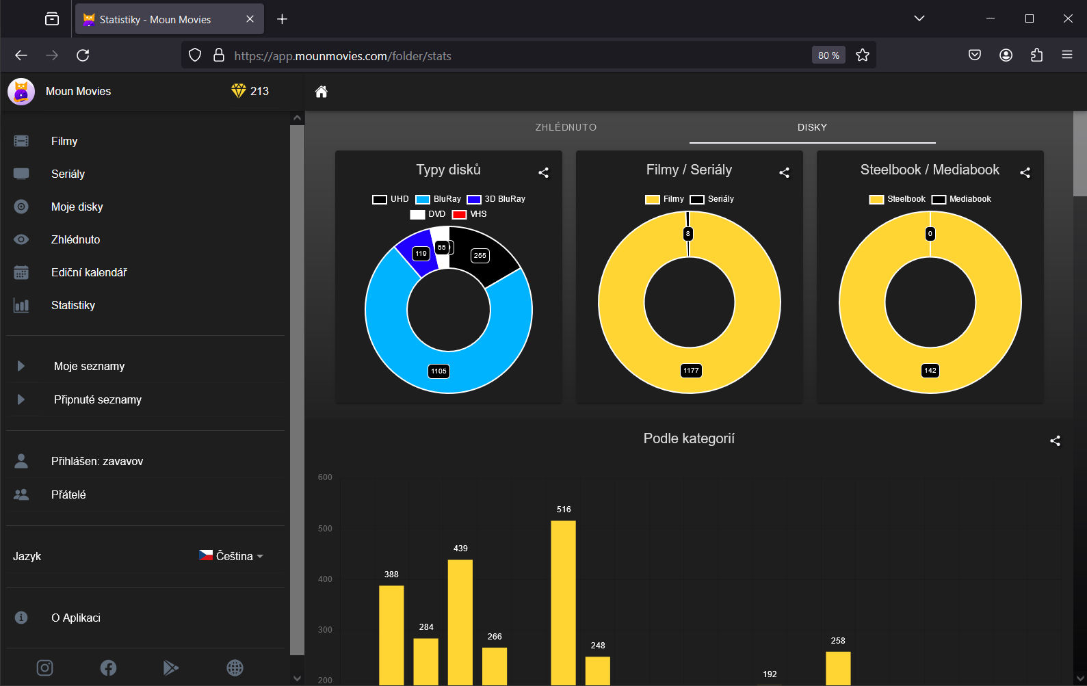Image resolution: width=1087 pixels, height=686 pixels.
Task: Open Ediční kalendář in the sidebar
Action: click(89, 272)
